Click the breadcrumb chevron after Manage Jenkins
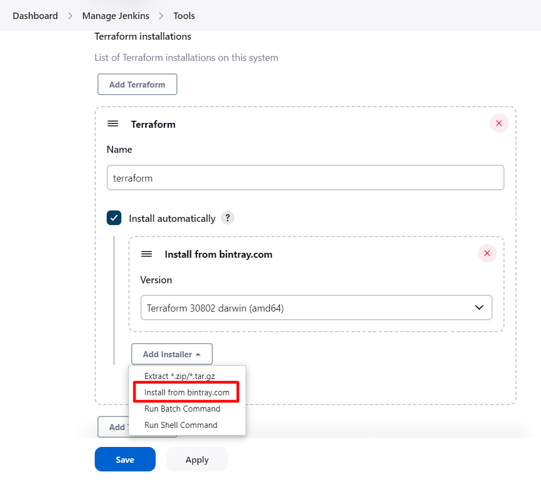Image resolution: width=541 pixels, height=485 pixels. (x=161, y=16)
